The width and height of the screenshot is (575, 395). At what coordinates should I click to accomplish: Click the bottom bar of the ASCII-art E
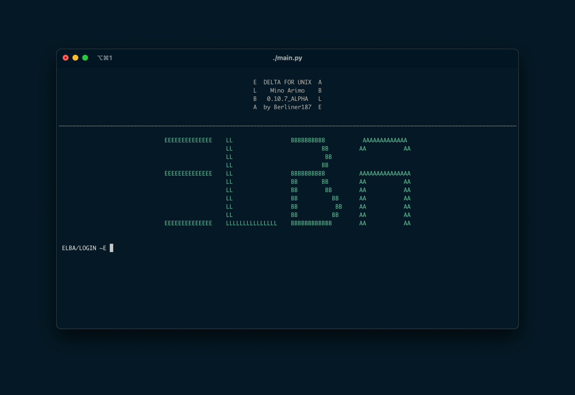click(188, 223)
